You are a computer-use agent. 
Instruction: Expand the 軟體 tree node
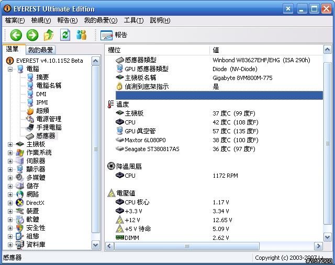click(10, 220)
